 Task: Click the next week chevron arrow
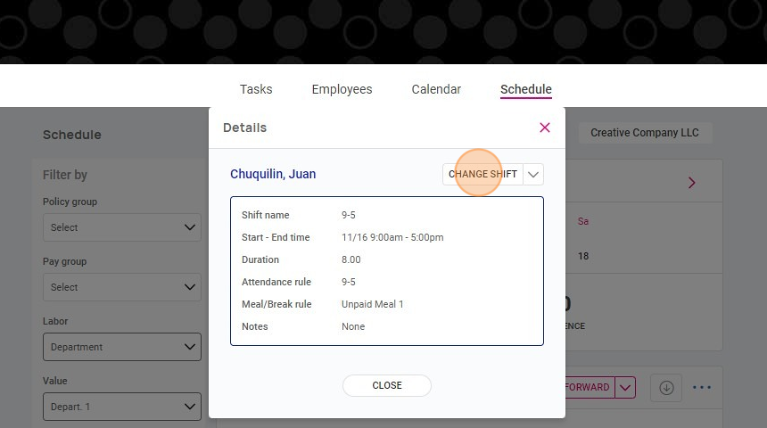point(691,183)
